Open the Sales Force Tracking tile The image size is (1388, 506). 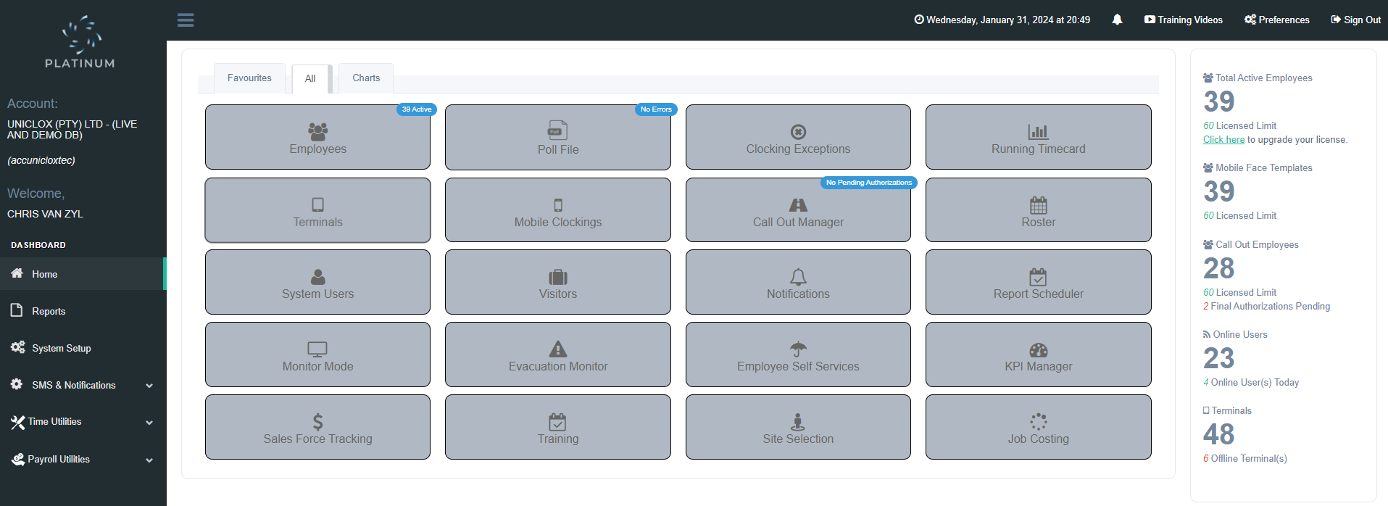point(317,428)
